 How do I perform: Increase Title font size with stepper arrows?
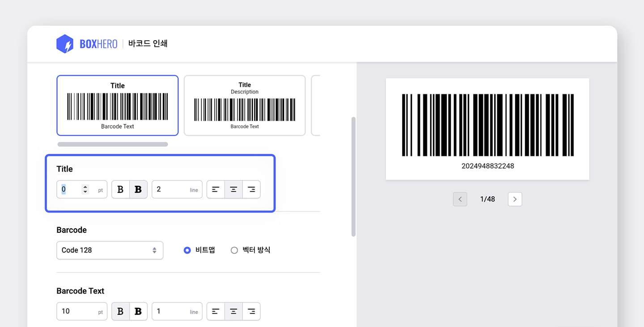pos(85,187)
